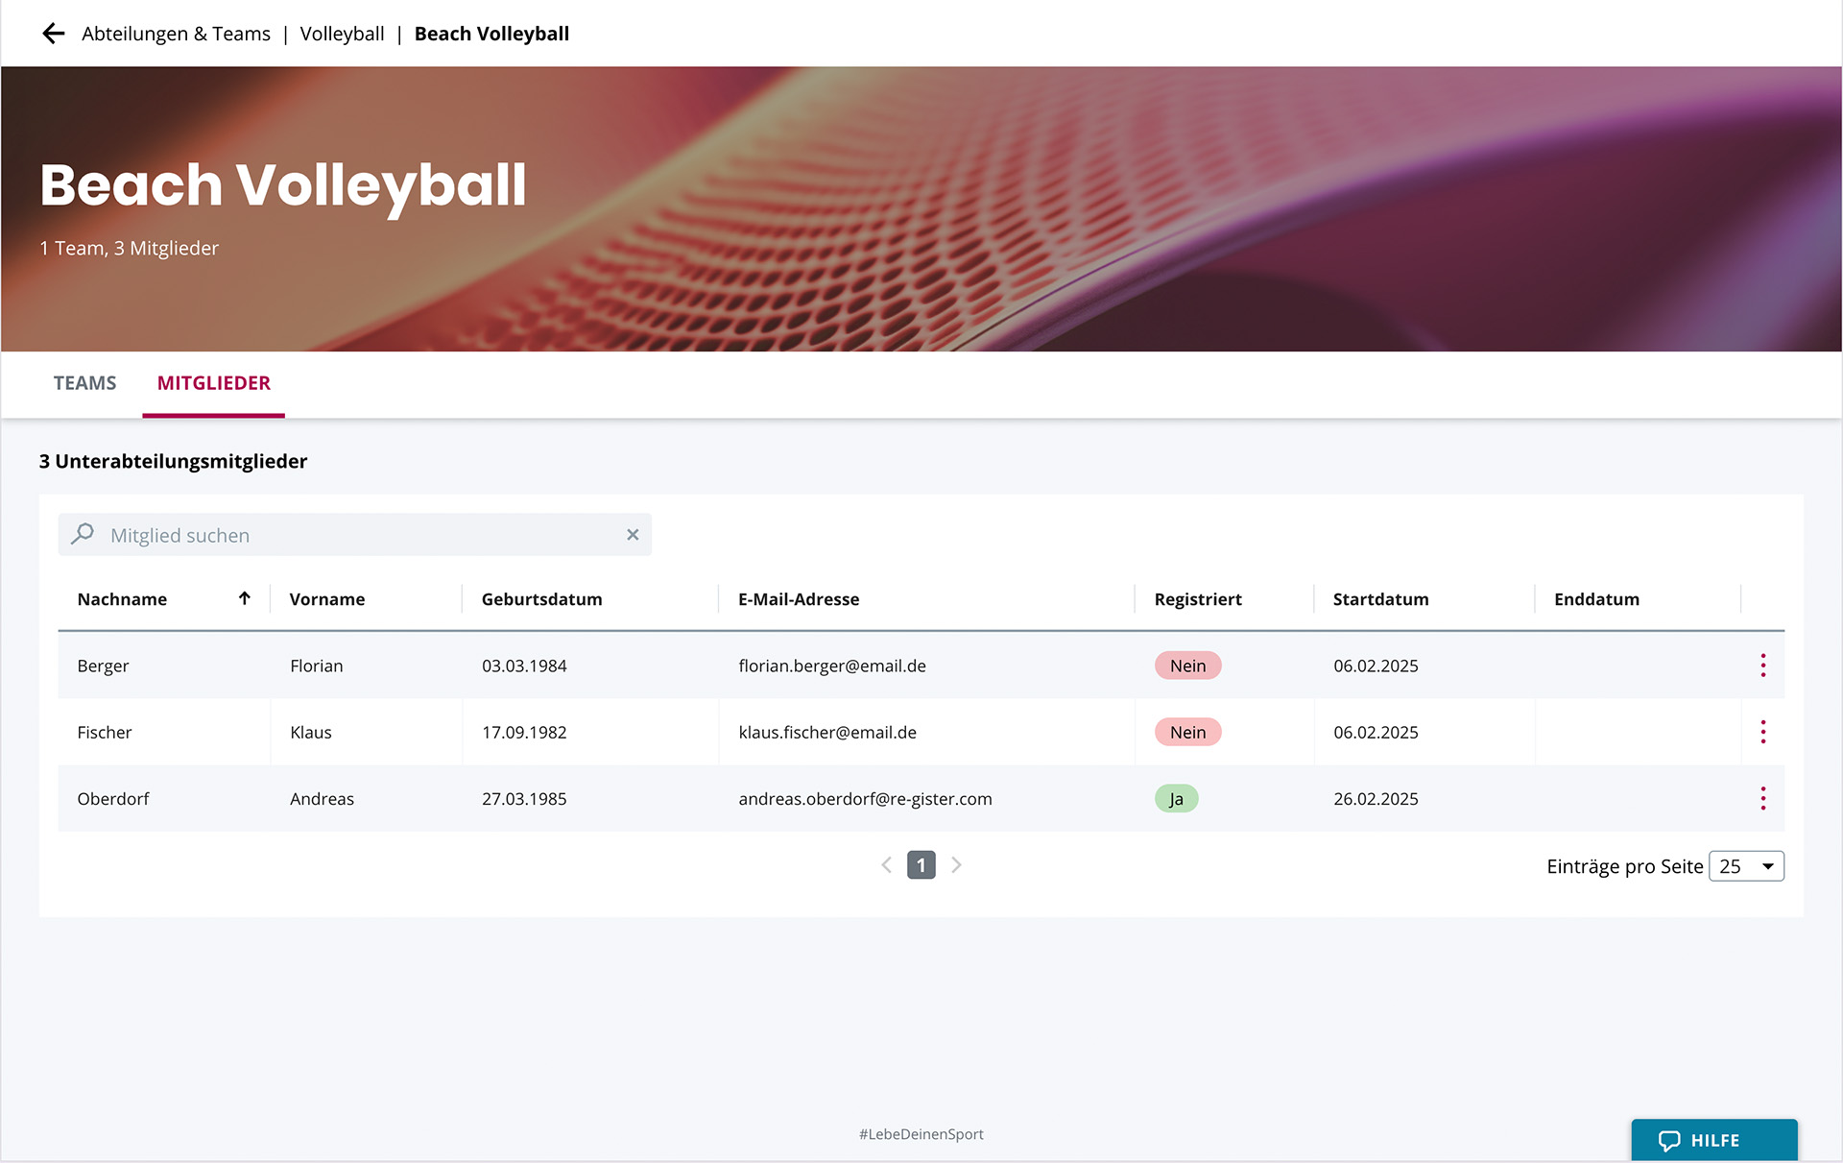Go to previous page arrow
This screenshot has height=1163, width=1843.
[x=887, y=865]
